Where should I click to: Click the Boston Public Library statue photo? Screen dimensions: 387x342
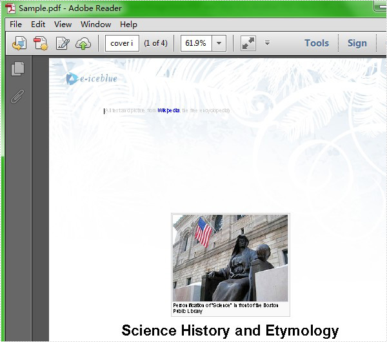[230, 258]
